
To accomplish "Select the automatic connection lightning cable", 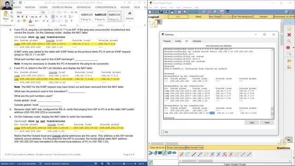I will (182, 154).
